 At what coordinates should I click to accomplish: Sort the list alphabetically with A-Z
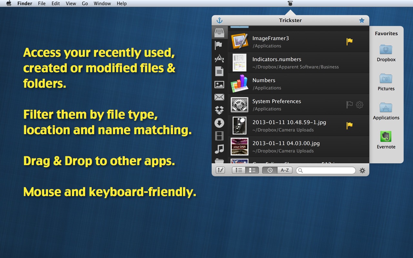click(285, 170)
